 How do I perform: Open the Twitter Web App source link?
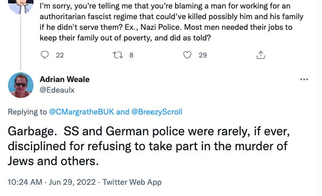coord(132,182)
